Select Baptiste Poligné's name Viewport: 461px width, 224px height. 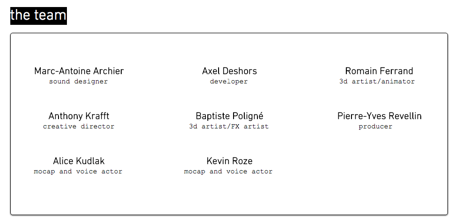tap(229, 116)
